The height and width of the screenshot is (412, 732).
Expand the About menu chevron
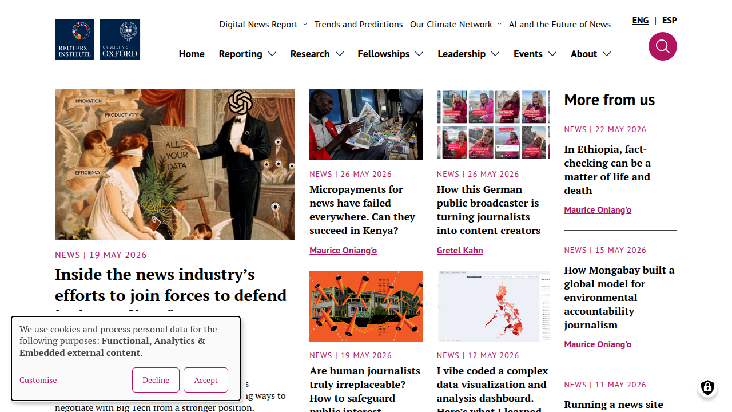click(607, 54)
